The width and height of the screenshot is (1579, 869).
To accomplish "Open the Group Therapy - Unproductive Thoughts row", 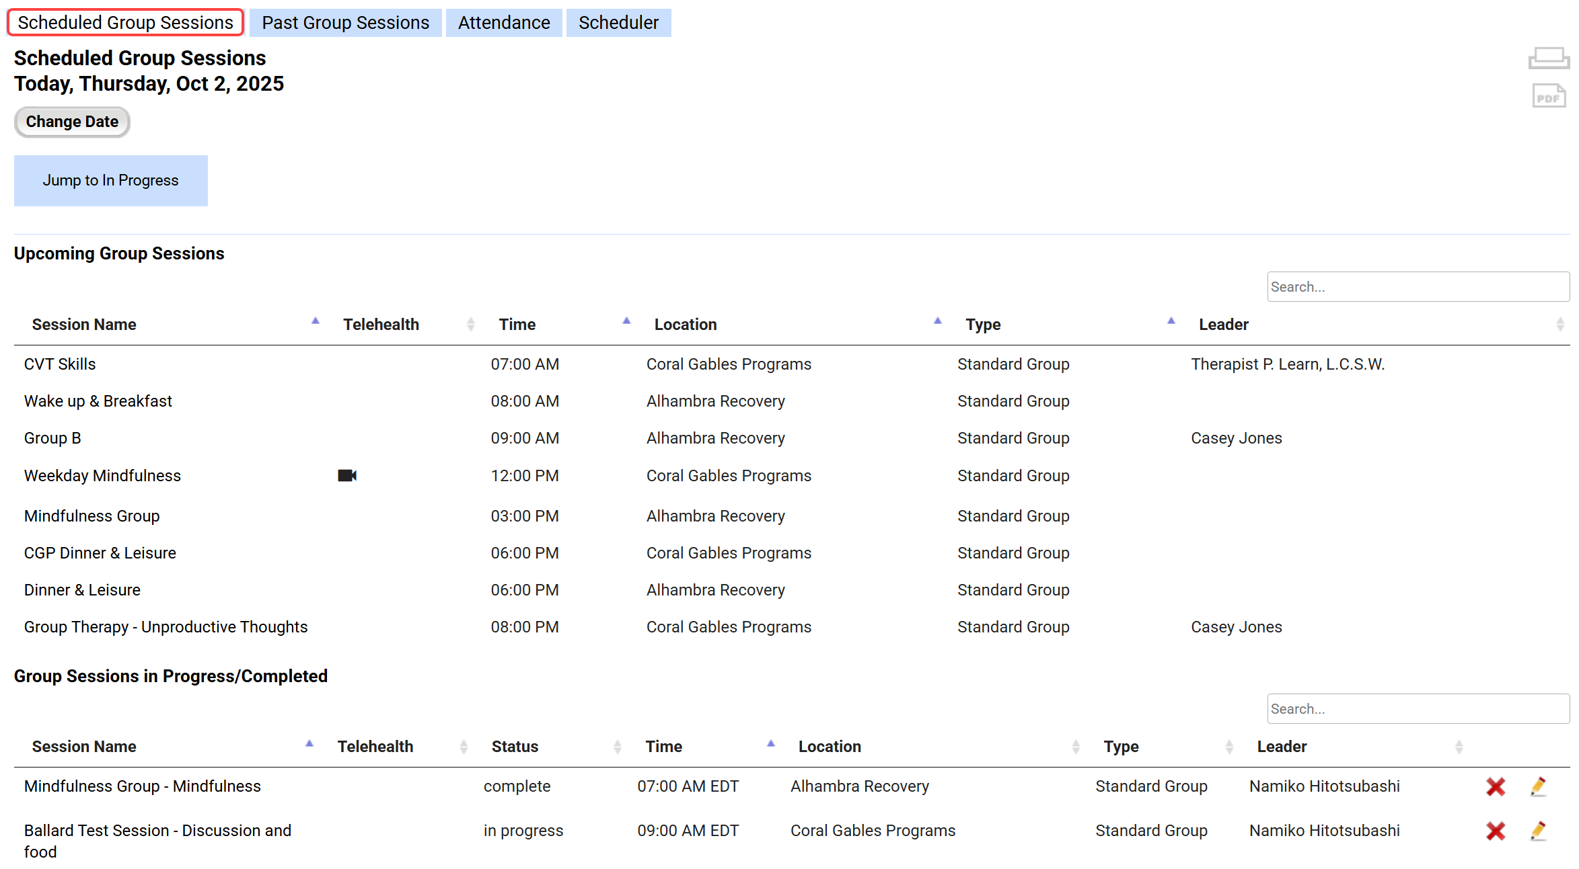I will coord(166,627).
